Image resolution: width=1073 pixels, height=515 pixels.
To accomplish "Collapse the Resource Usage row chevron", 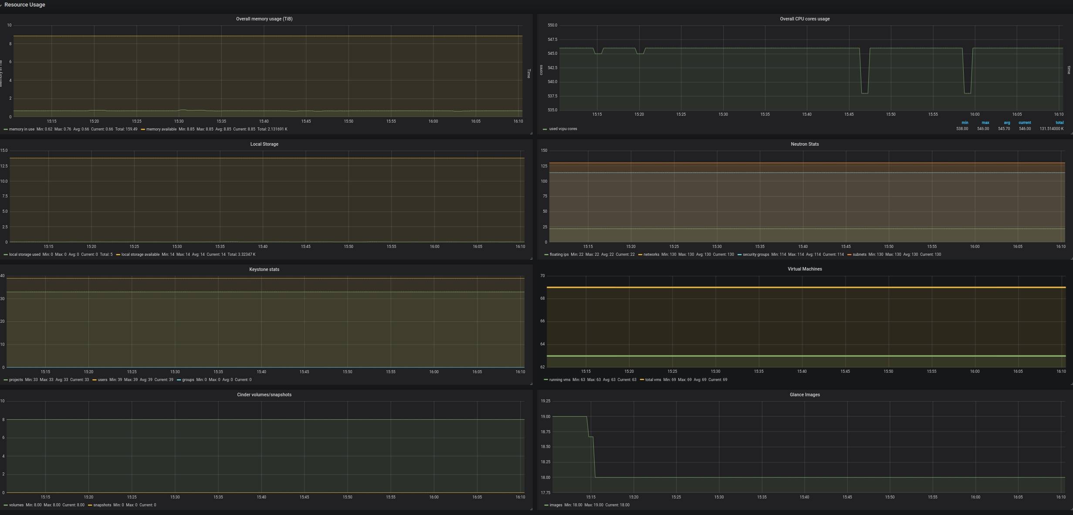I will 1,5.
